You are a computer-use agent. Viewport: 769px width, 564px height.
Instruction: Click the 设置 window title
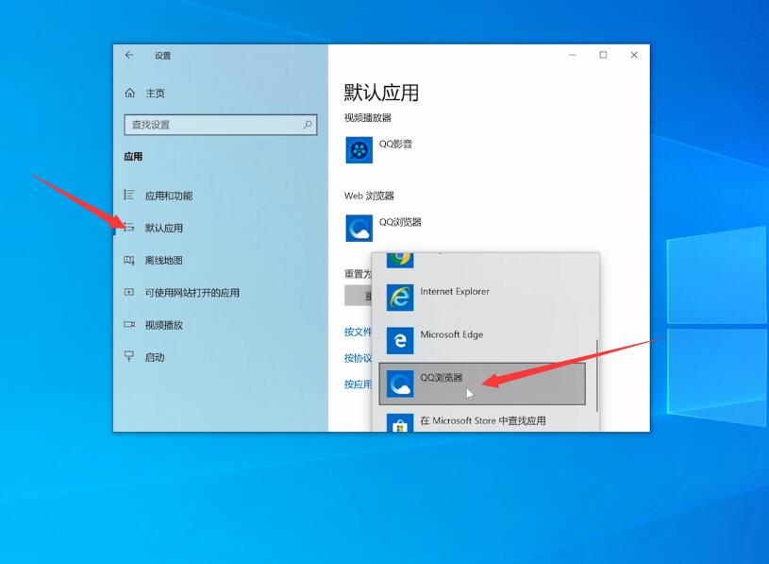(163, 56)
